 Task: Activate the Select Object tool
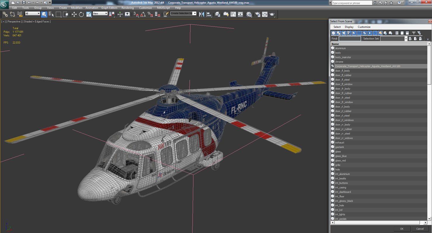coord(44,14)
